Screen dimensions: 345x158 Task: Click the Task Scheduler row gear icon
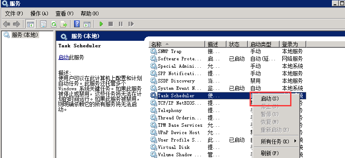tap(153, 95)
